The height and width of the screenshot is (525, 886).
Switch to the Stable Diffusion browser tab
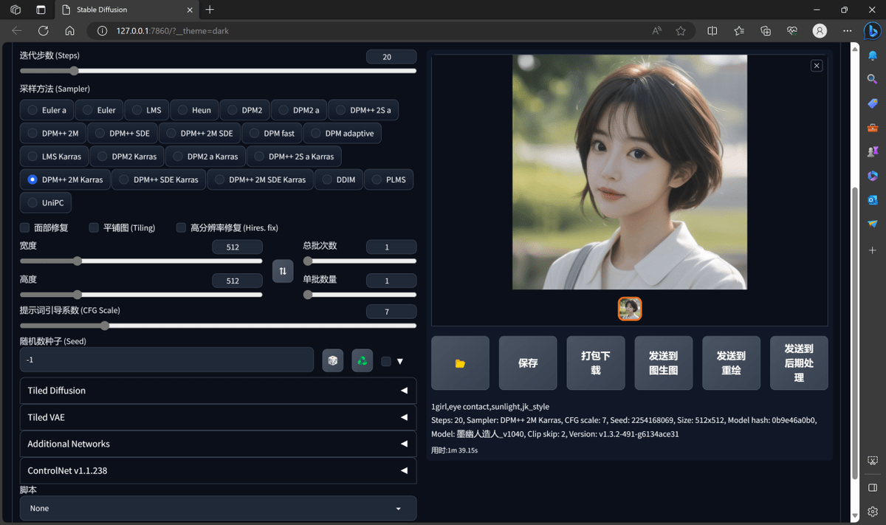click(118, 10)
